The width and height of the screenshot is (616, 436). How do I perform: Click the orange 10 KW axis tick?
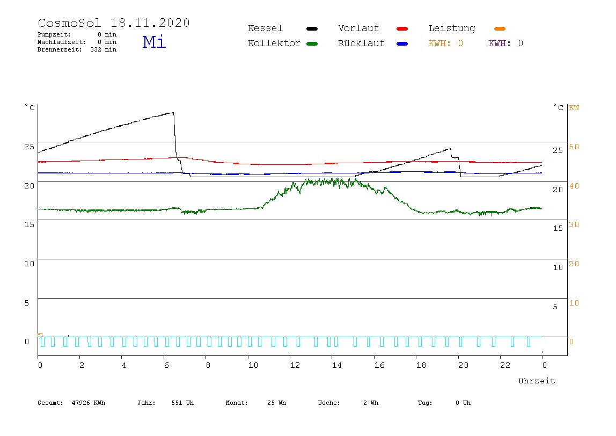(x=574, y=303)
